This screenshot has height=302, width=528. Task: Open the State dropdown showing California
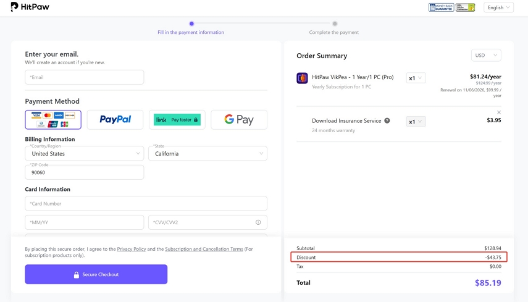[207, 153]
